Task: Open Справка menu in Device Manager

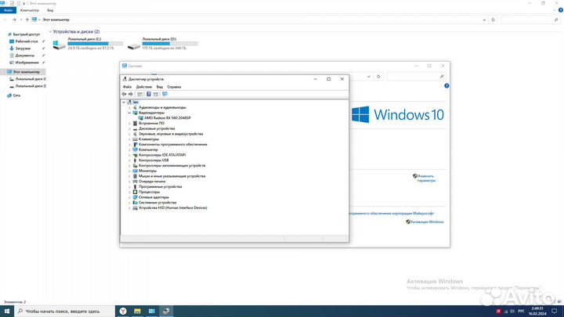Action: click(x=174, y=87)
